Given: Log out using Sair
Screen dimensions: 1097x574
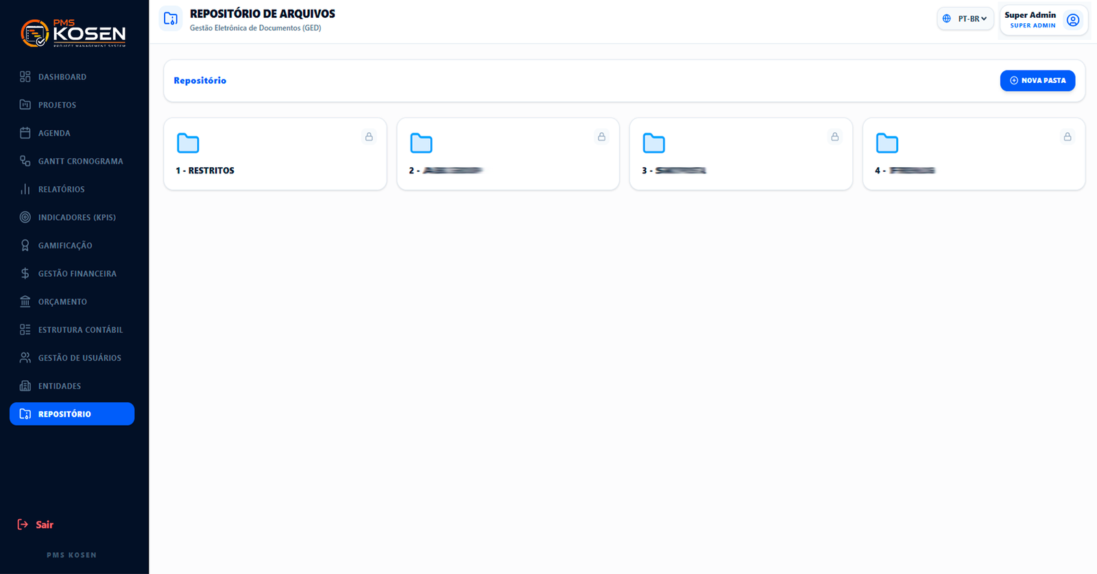Looking at the screenshot, I should point(36,525).
